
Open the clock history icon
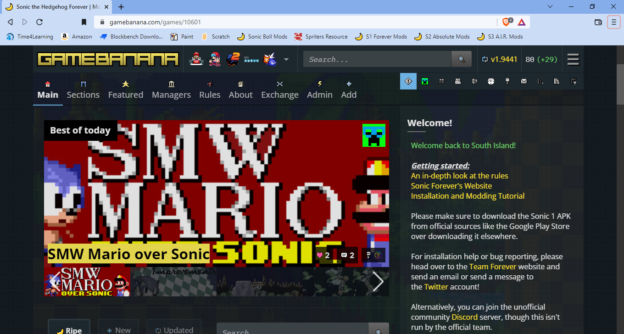[491, 81]
